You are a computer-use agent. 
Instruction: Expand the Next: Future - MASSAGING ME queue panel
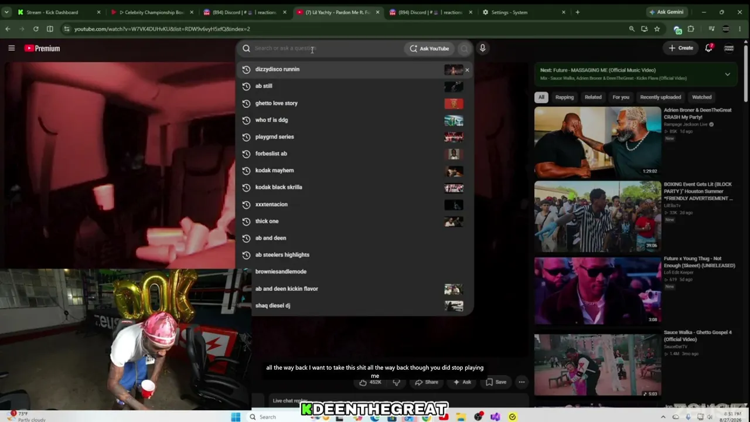pyautogui.click(x=727, y=74)
